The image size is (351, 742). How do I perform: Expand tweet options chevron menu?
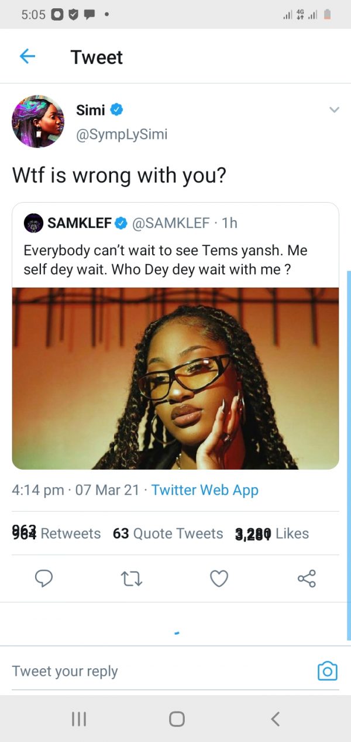point(334,110)
